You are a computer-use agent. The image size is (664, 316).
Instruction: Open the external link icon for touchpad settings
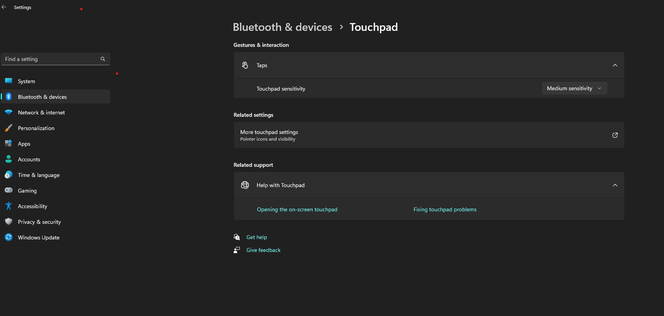tap(615, 135)
